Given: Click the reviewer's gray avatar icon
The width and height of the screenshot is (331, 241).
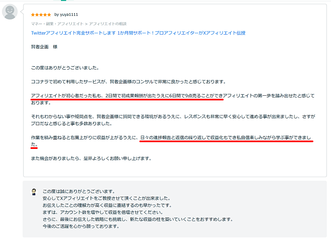Looking at the screenshot, I should coord(10,12).
